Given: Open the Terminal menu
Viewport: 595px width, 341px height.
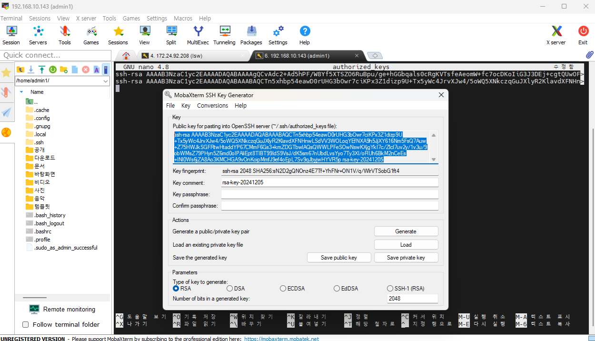Looking at the screenshot, I should pyautogui.click(x=11, y=19).
